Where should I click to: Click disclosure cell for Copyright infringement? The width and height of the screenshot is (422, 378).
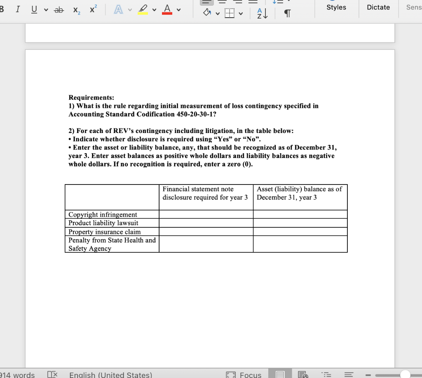tap(206, 214)
